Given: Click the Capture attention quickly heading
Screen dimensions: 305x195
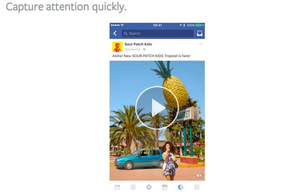Looking at the screenshot, I should point(66,7).
